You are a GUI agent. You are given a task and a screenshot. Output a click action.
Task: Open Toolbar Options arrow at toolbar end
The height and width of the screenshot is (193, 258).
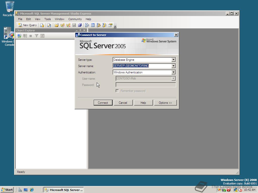tap(115, 26)
